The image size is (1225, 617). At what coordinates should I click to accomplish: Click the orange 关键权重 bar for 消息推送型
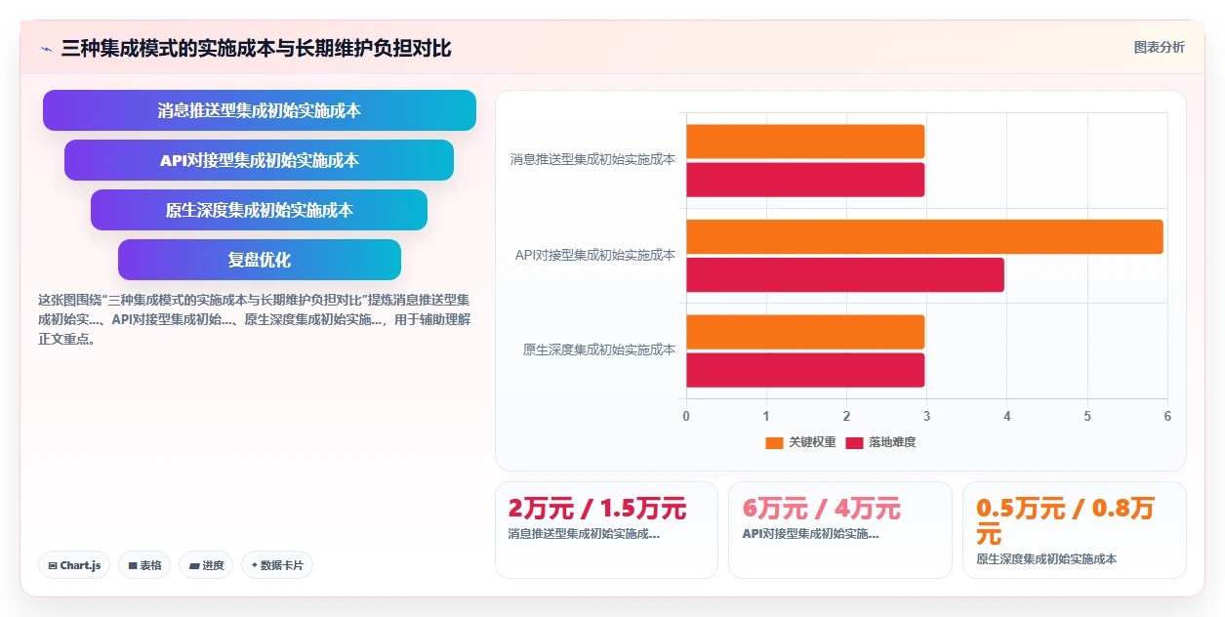[805, 142]
